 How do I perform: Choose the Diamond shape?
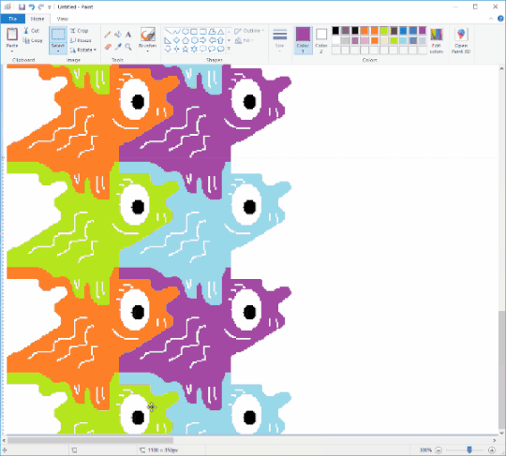[176, 40]
